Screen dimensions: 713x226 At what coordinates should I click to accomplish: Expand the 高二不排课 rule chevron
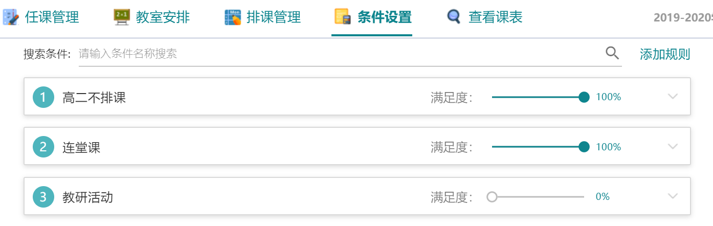673,97
